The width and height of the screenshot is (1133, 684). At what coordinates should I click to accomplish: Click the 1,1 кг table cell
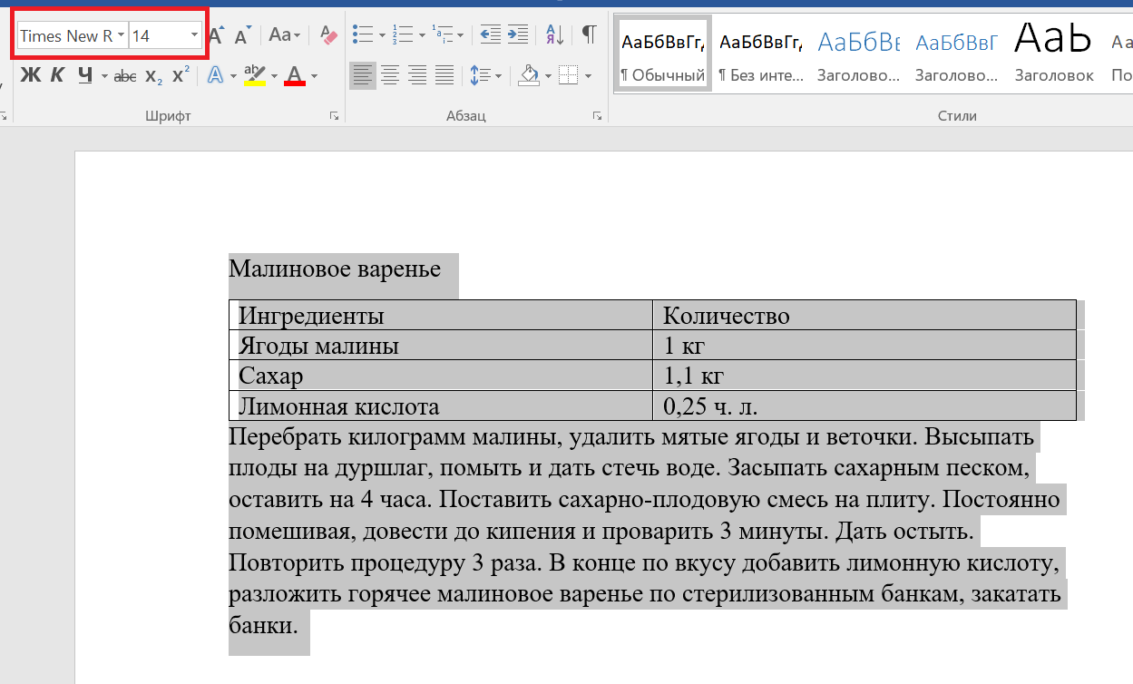click(864, 376)
